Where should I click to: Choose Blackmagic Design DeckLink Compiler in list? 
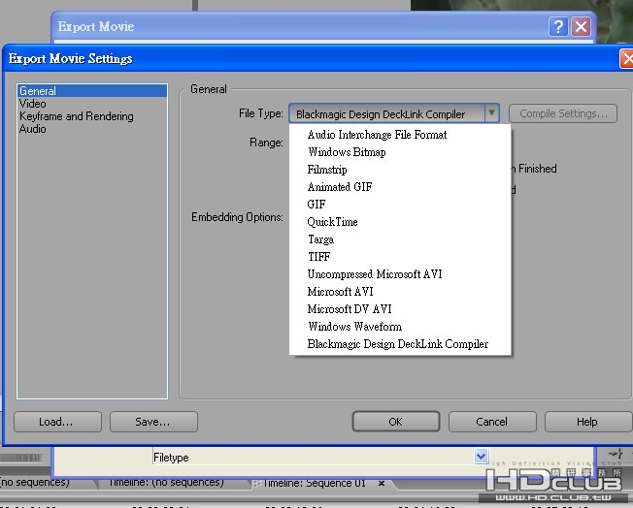[398, 344]
